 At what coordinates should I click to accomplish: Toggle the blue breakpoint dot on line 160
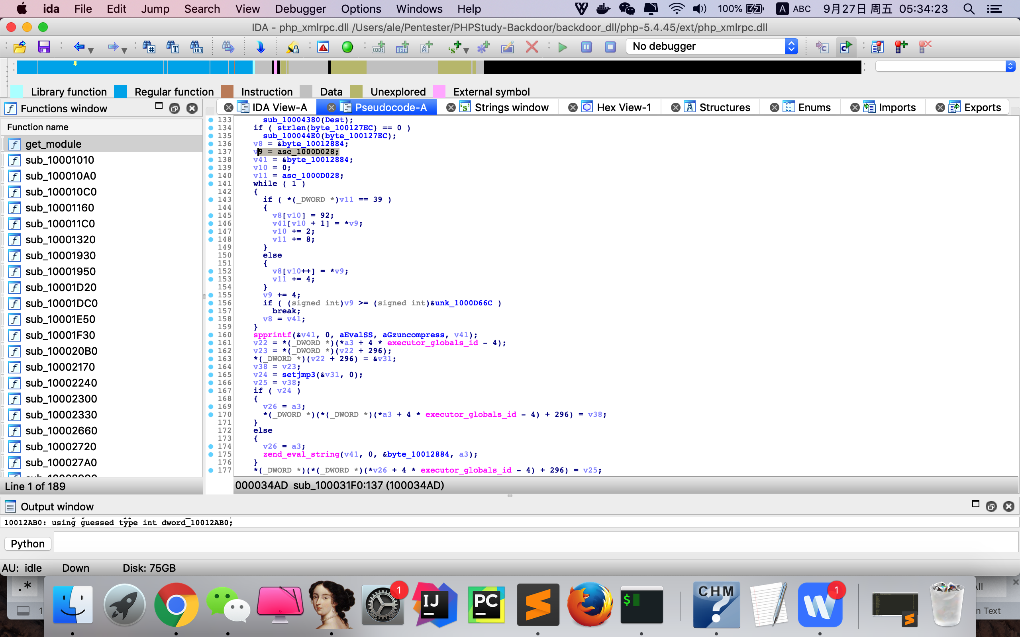point(211,334)
